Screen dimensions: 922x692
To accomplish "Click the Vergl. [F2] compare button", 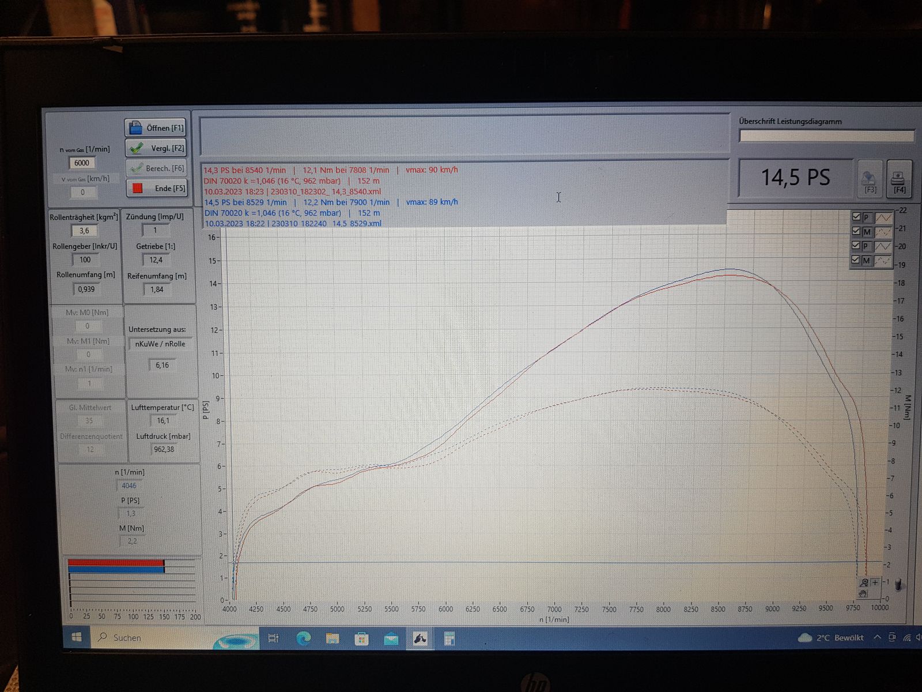I will pyautogui.click(x=156, y=148).
